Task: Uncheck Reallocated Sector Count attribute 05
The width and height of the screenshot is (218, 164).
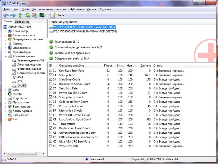Action: point(51,84)
